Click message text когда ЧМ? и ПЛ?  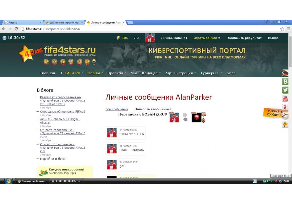(x=132, y=134)
